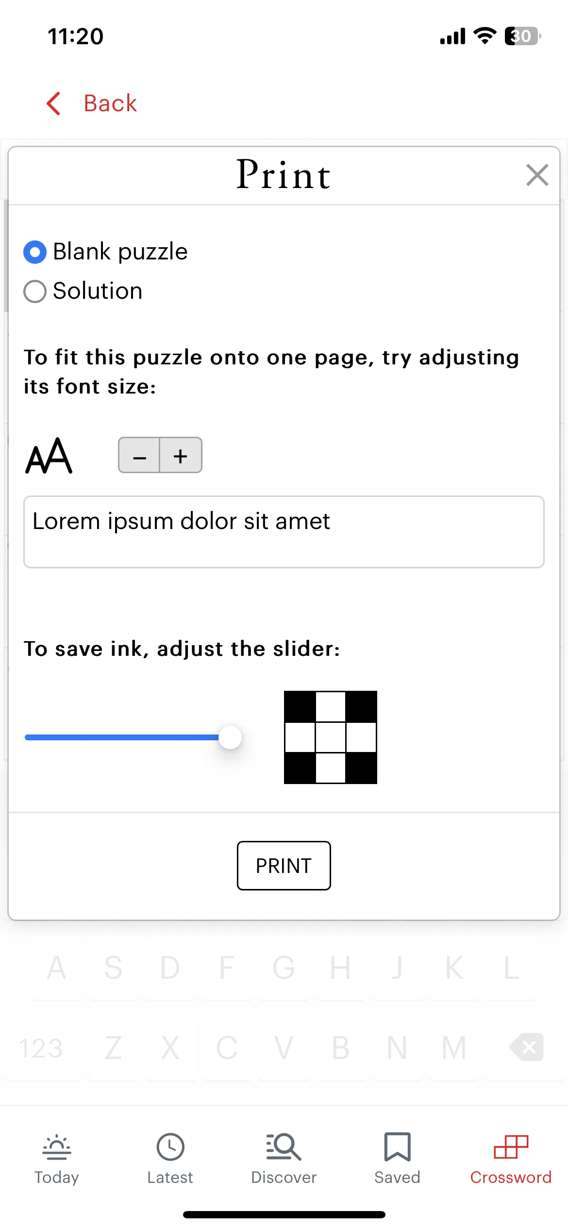Tap the Back link text
The height and width of the screenshot is (1230, 568).
pyautogui.click(x=110, y=103)
